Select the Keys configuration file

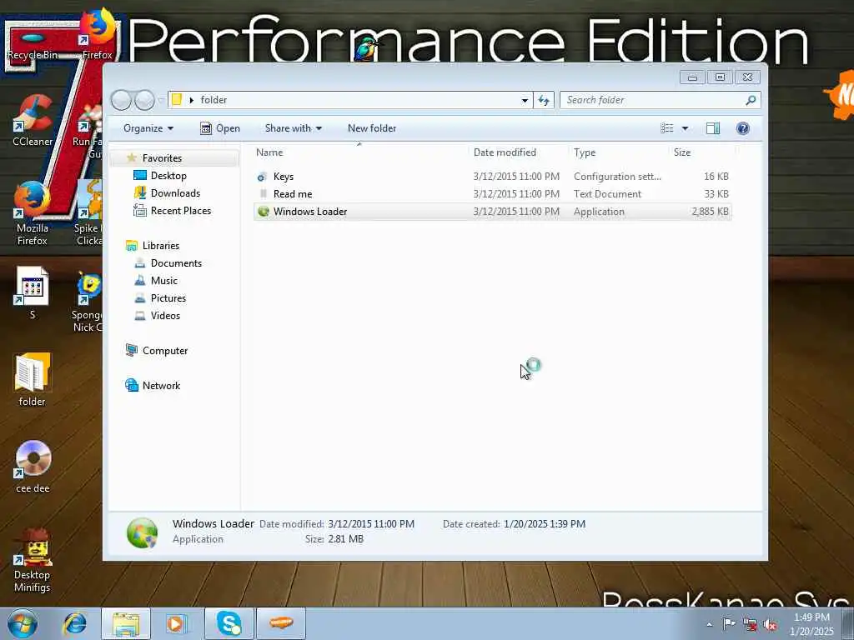(492, 177)
